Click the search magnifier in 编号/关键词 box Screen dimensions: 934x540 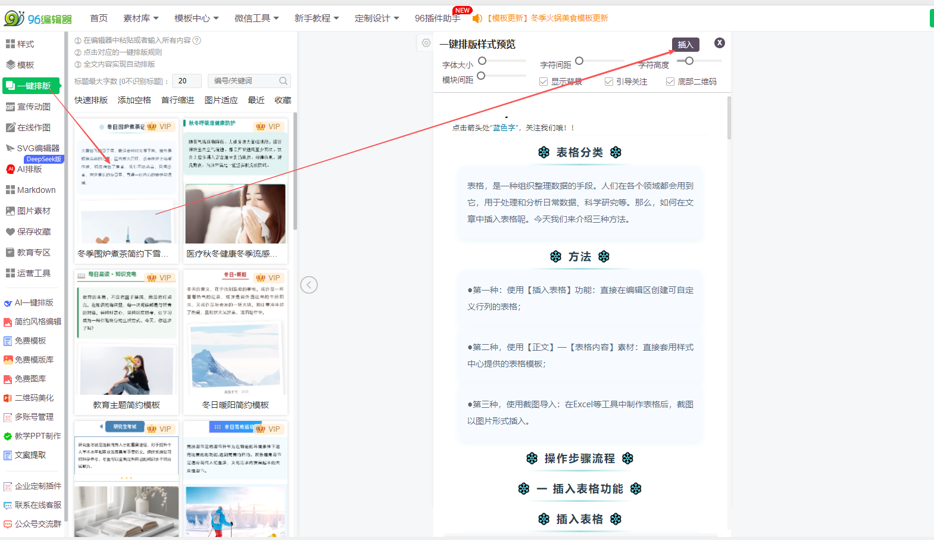(x=283, y=81)
